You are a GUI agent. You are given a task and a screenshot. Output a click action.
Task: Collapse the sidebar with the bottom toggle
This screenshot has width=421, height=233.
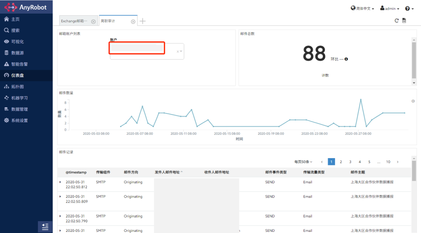(45, 227)
